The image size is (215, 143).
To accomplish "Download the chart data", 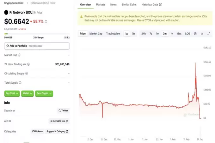I will pyautogui.click(x=202, y=34).
